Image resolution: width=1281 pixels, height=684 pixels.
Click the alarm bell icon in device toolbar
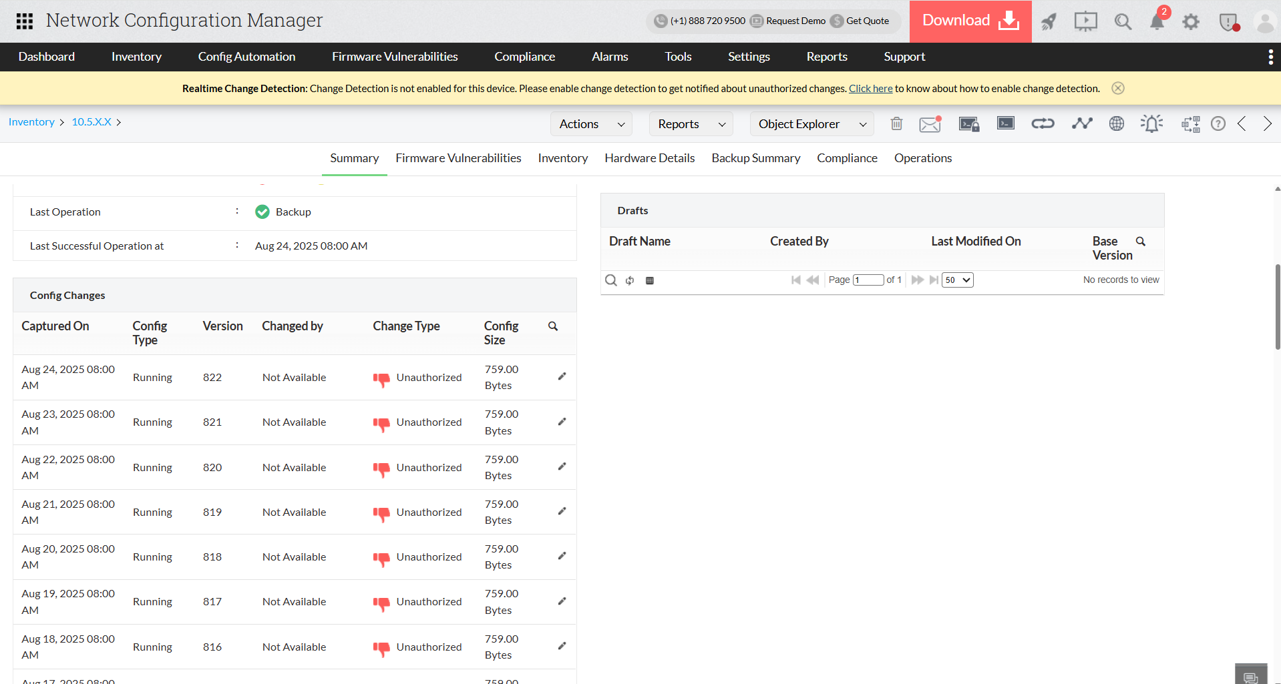tap(1151, 123)
